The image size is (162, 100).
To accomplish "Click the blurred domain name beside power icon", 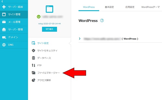I will [52, 17].
